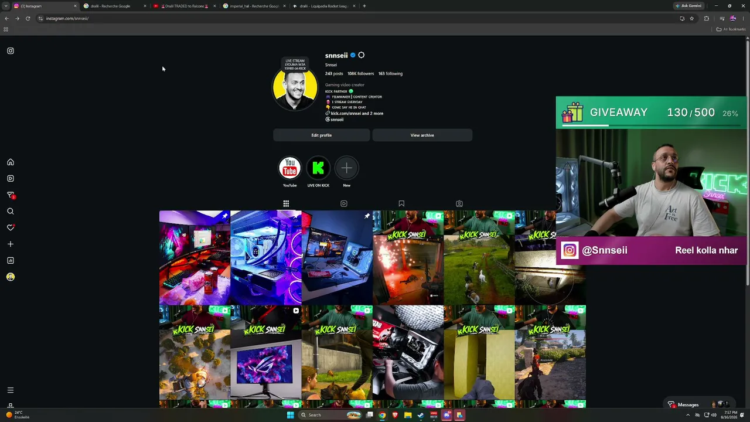Open the pinned RGB gaming room post
The height and width of the screenshot is (422, 750).
tap(195, 258)
